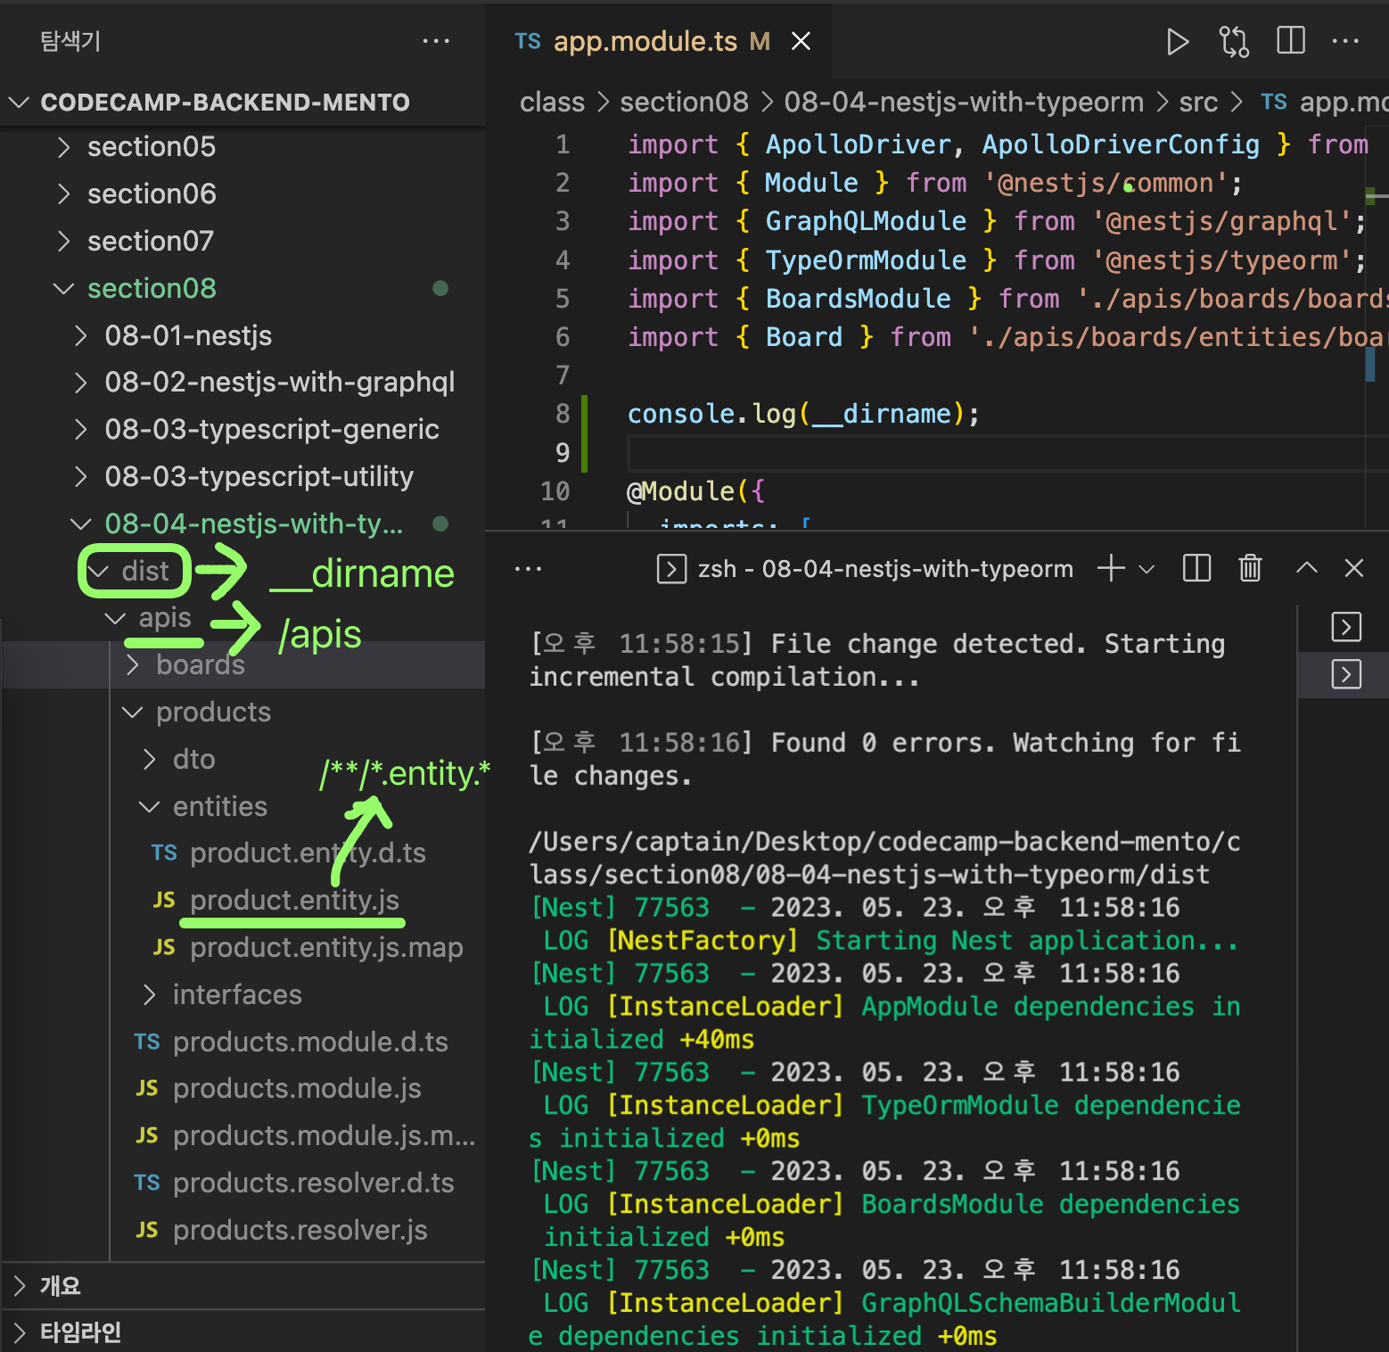
Task: Expand the section07 folder
Action: [242, 242]
